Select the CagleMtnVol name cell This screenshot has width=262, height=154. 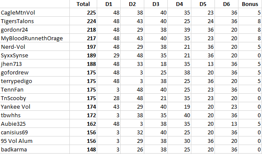(x=35, y=12)
